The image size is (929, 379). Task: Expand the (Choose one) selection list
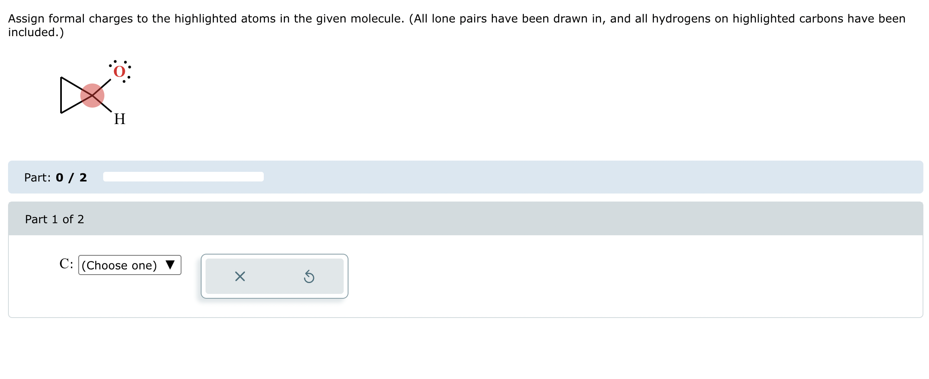pyautogui.click(x=129, y=265)
